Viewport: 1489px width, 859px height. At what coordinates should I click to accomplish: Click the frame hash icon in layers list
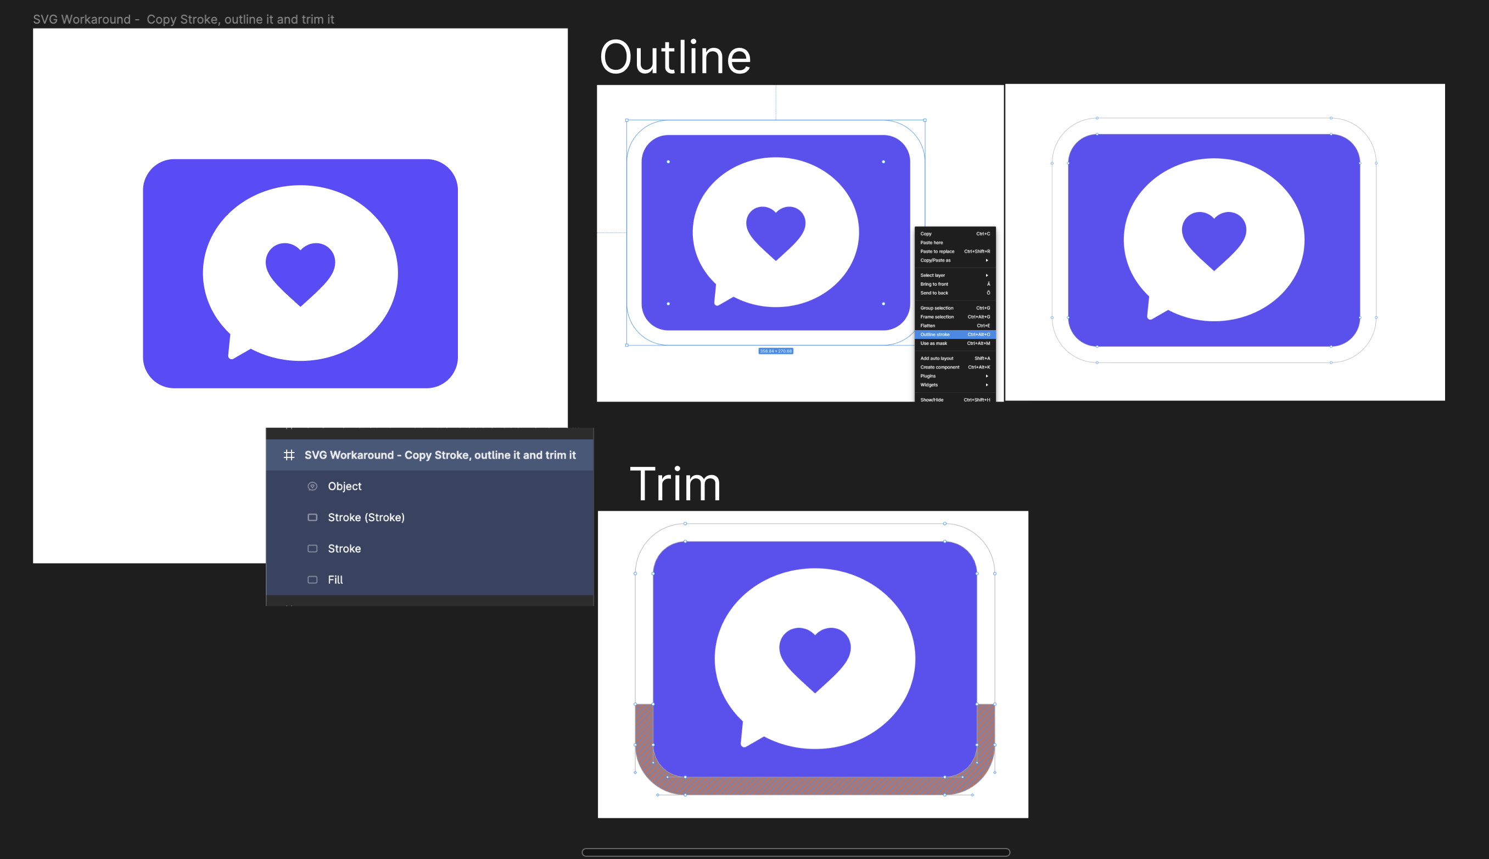(x=289, y=455)
